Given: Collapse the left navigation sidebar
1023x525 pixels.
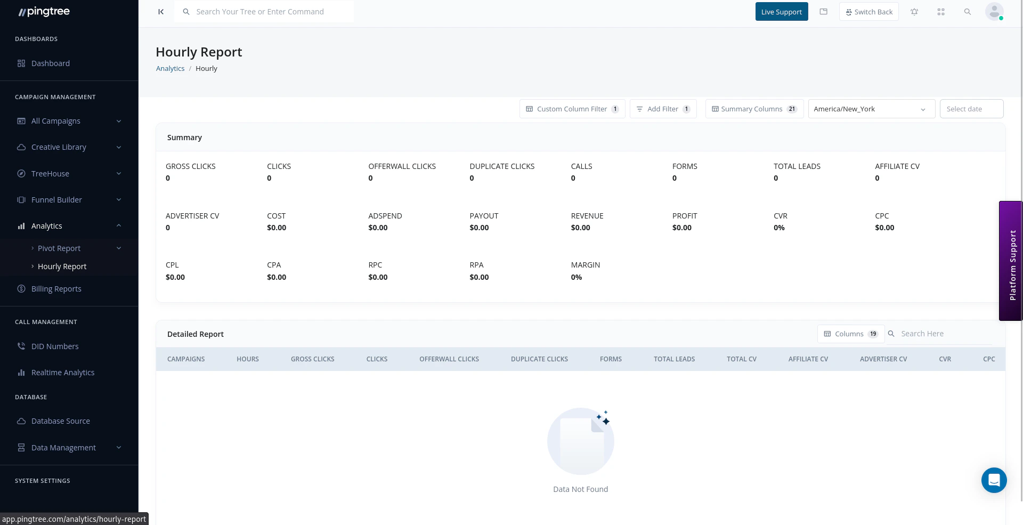Looking at the screenshot, I should pos(161,11).
